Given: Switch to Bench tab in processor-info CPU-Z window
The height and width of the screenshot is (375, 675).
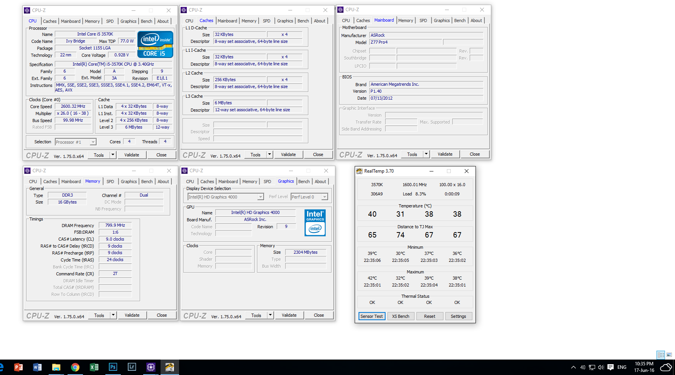Looking at the screenshot, I should tap(147, 21).
